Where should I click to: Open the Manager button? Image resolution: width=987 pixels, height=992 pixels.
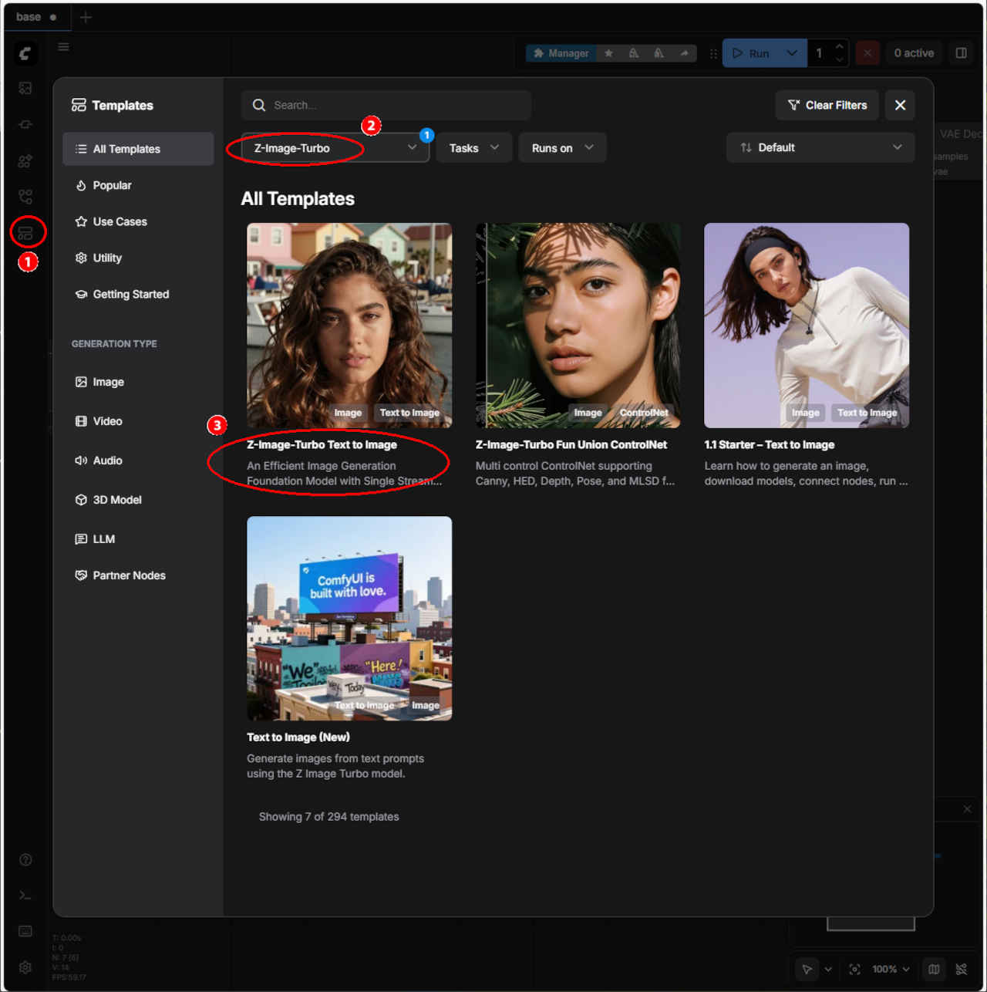(x=561, y=53)
